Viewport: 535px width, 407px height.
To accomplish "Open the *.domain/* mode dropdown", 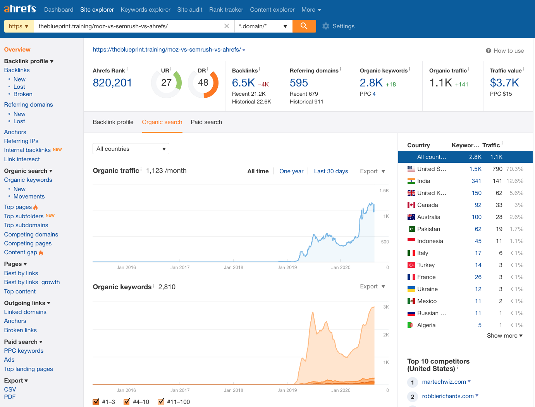I will pos(263,26).
